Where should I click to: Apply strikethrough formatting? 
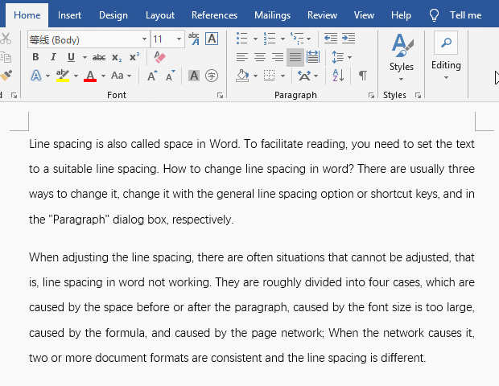click(99, 58)
